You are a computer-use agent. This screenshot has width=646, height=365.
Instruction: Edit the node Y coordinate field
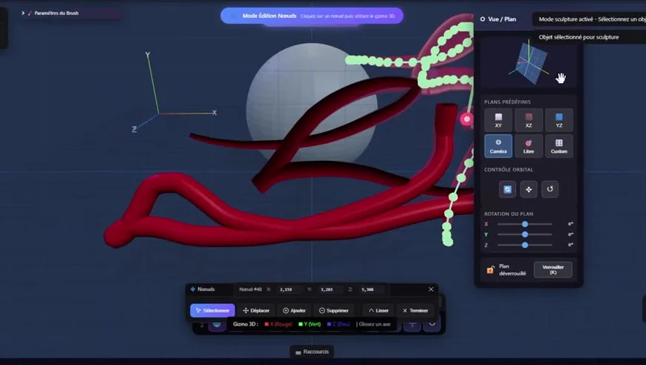[x=330, y=289]
